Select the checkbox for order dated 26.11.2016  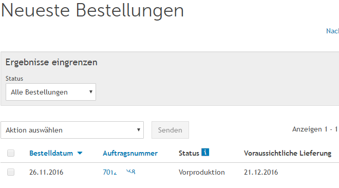[11, 172]
